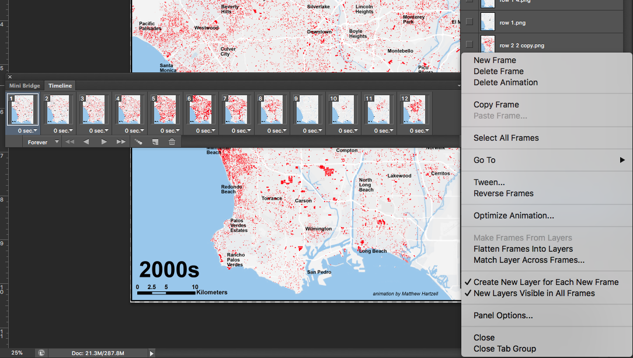Select frame 10 thumbnail in timeline

coord(343,109)
